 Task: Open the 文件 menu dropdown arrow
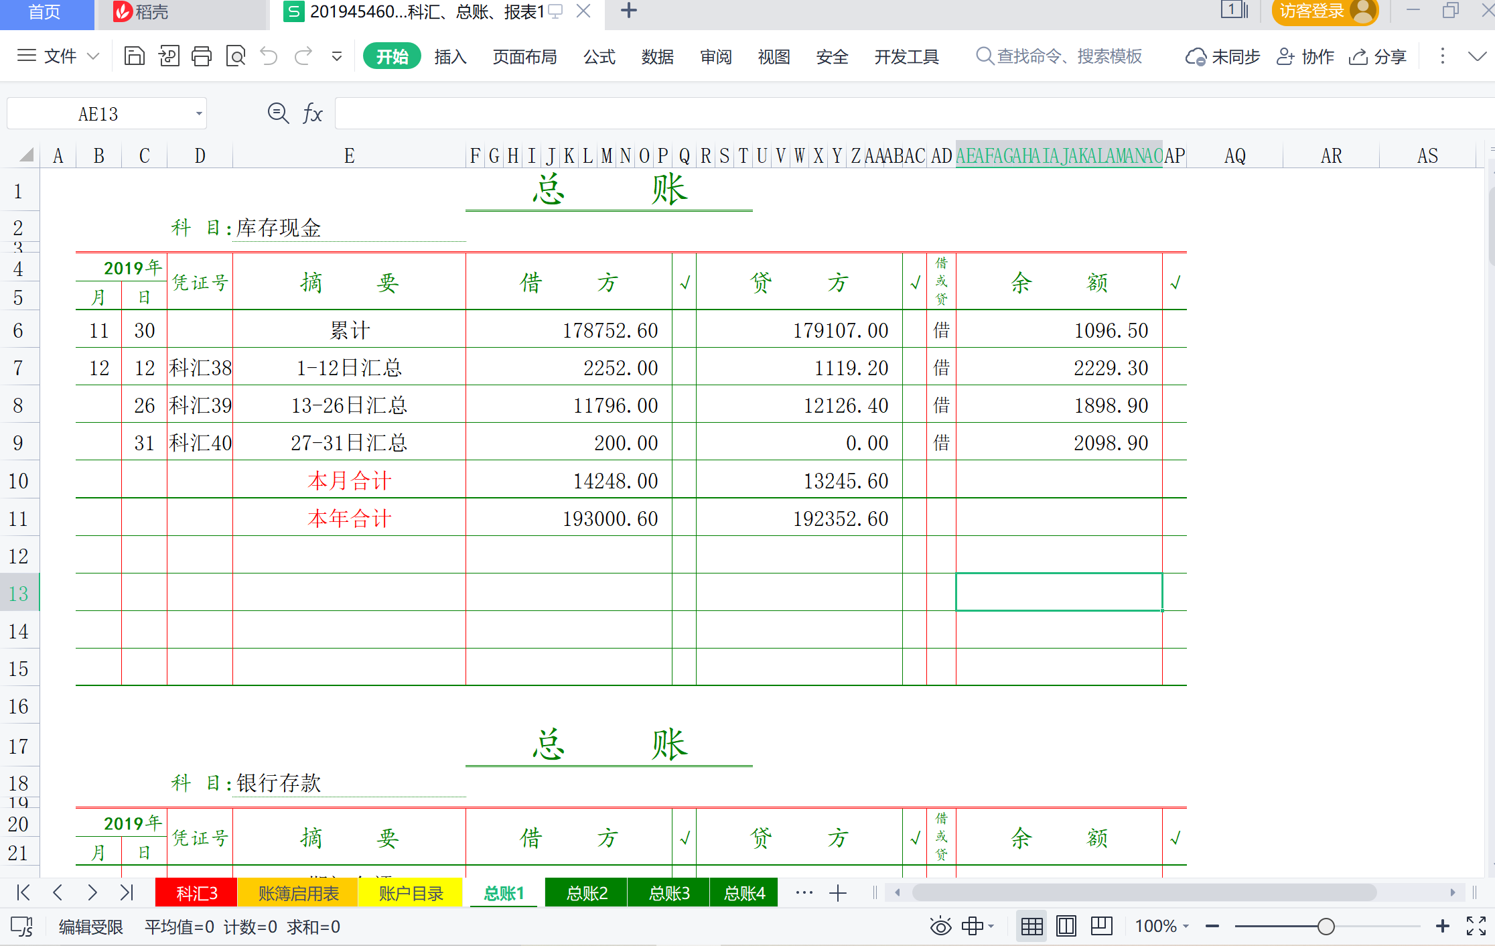click(x=94, y=56)
